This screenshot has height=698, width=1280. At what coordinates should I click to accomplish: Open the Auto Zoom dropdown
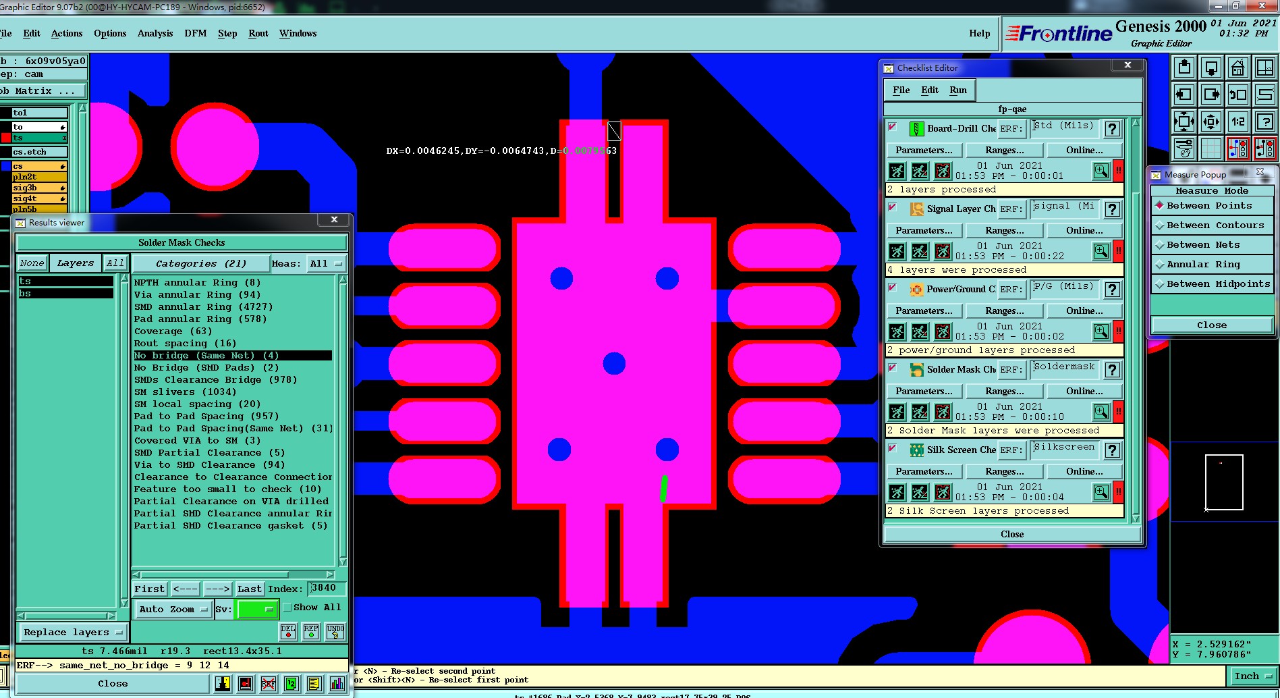(x=173, y=609)
